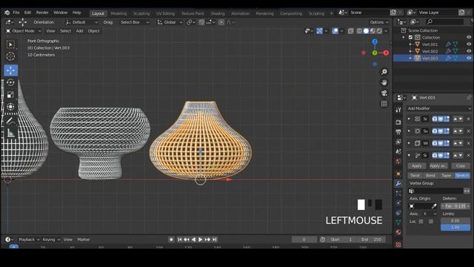Click the modifier Apply button
Image resolution: width=474 pixels, height=267 pixels.
coord(416,166)
